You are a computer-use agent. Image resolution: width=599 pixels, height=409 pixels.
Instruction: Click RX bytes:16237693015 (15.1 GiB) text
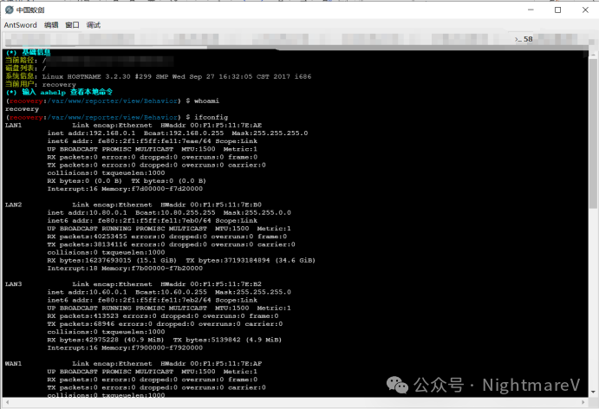(x=112, y=261)
